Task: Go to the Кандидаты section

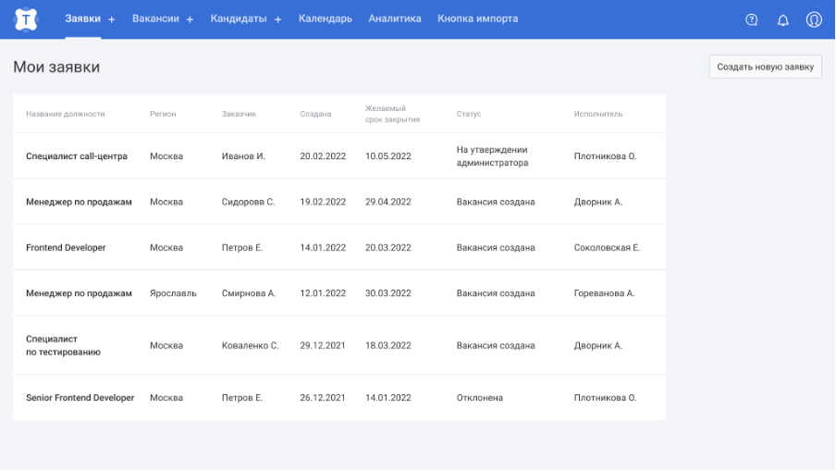Action: coord(239,19)
